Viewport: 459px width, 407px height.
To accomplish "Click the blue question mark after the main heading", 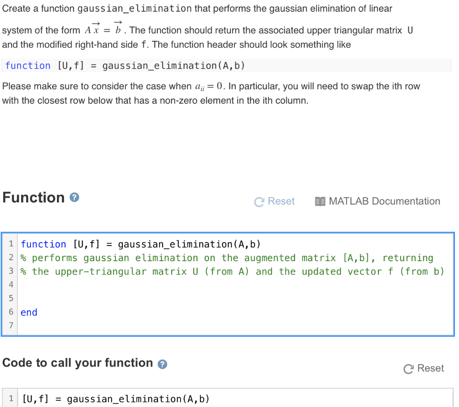I will (x=74, y=197).
